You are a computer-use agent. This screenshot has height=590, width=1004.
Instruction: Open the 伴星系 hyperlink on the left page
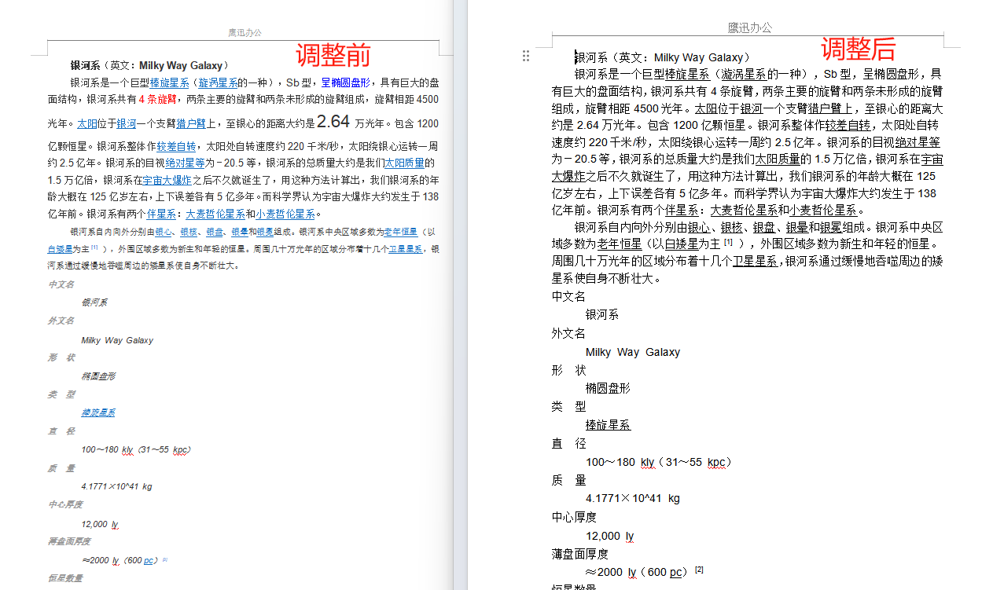pos(160,214)
